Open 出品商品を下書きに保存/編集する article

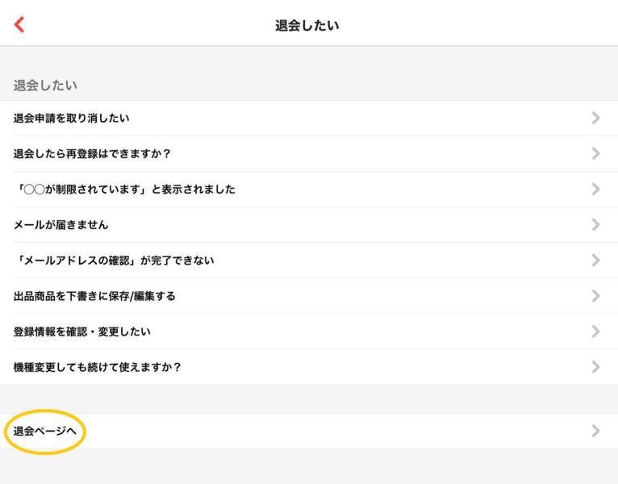(x=94, y=296)
